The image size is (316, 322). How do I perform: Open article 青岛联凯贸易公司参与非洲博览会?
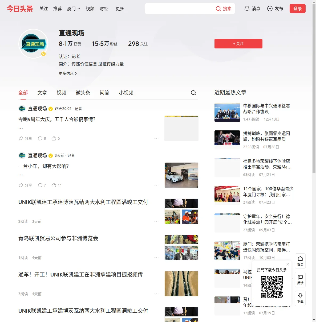58,238
